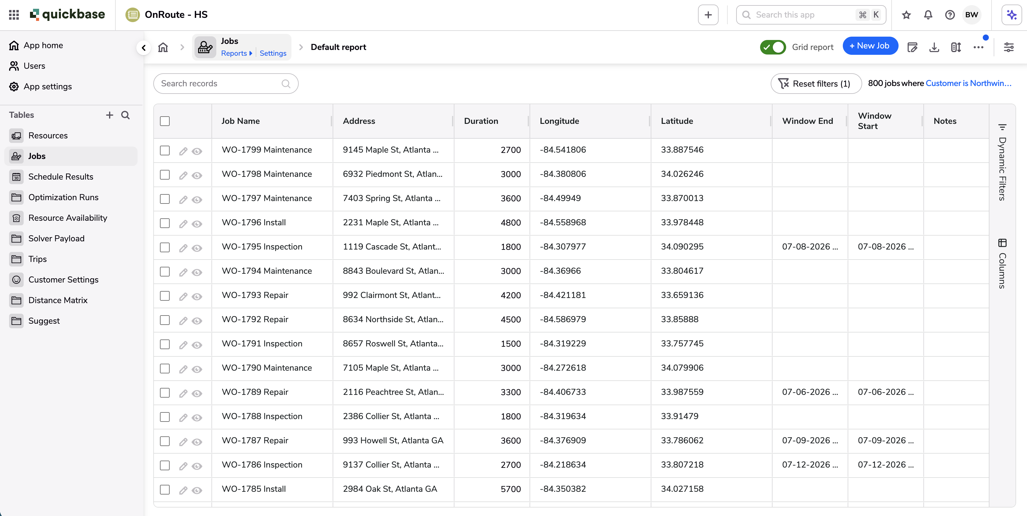The image size is (1027, 516).
Task: Click the Quickbase logo
Action: [x=67, y=15]
